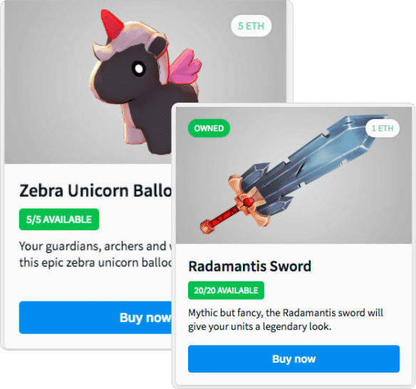Click the unicorn's white eye
Viewport: 416px width, 389px height.
pyautogui.click(x=139, y=68)
